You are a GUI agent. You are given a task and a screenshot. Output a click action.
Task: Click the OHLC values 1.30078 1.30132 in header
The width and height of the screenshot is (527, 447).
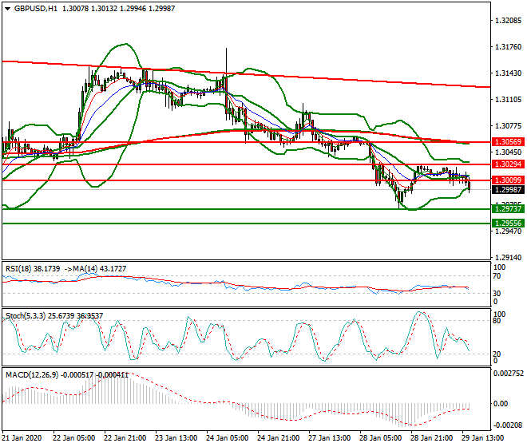click(x=90, y=9)
